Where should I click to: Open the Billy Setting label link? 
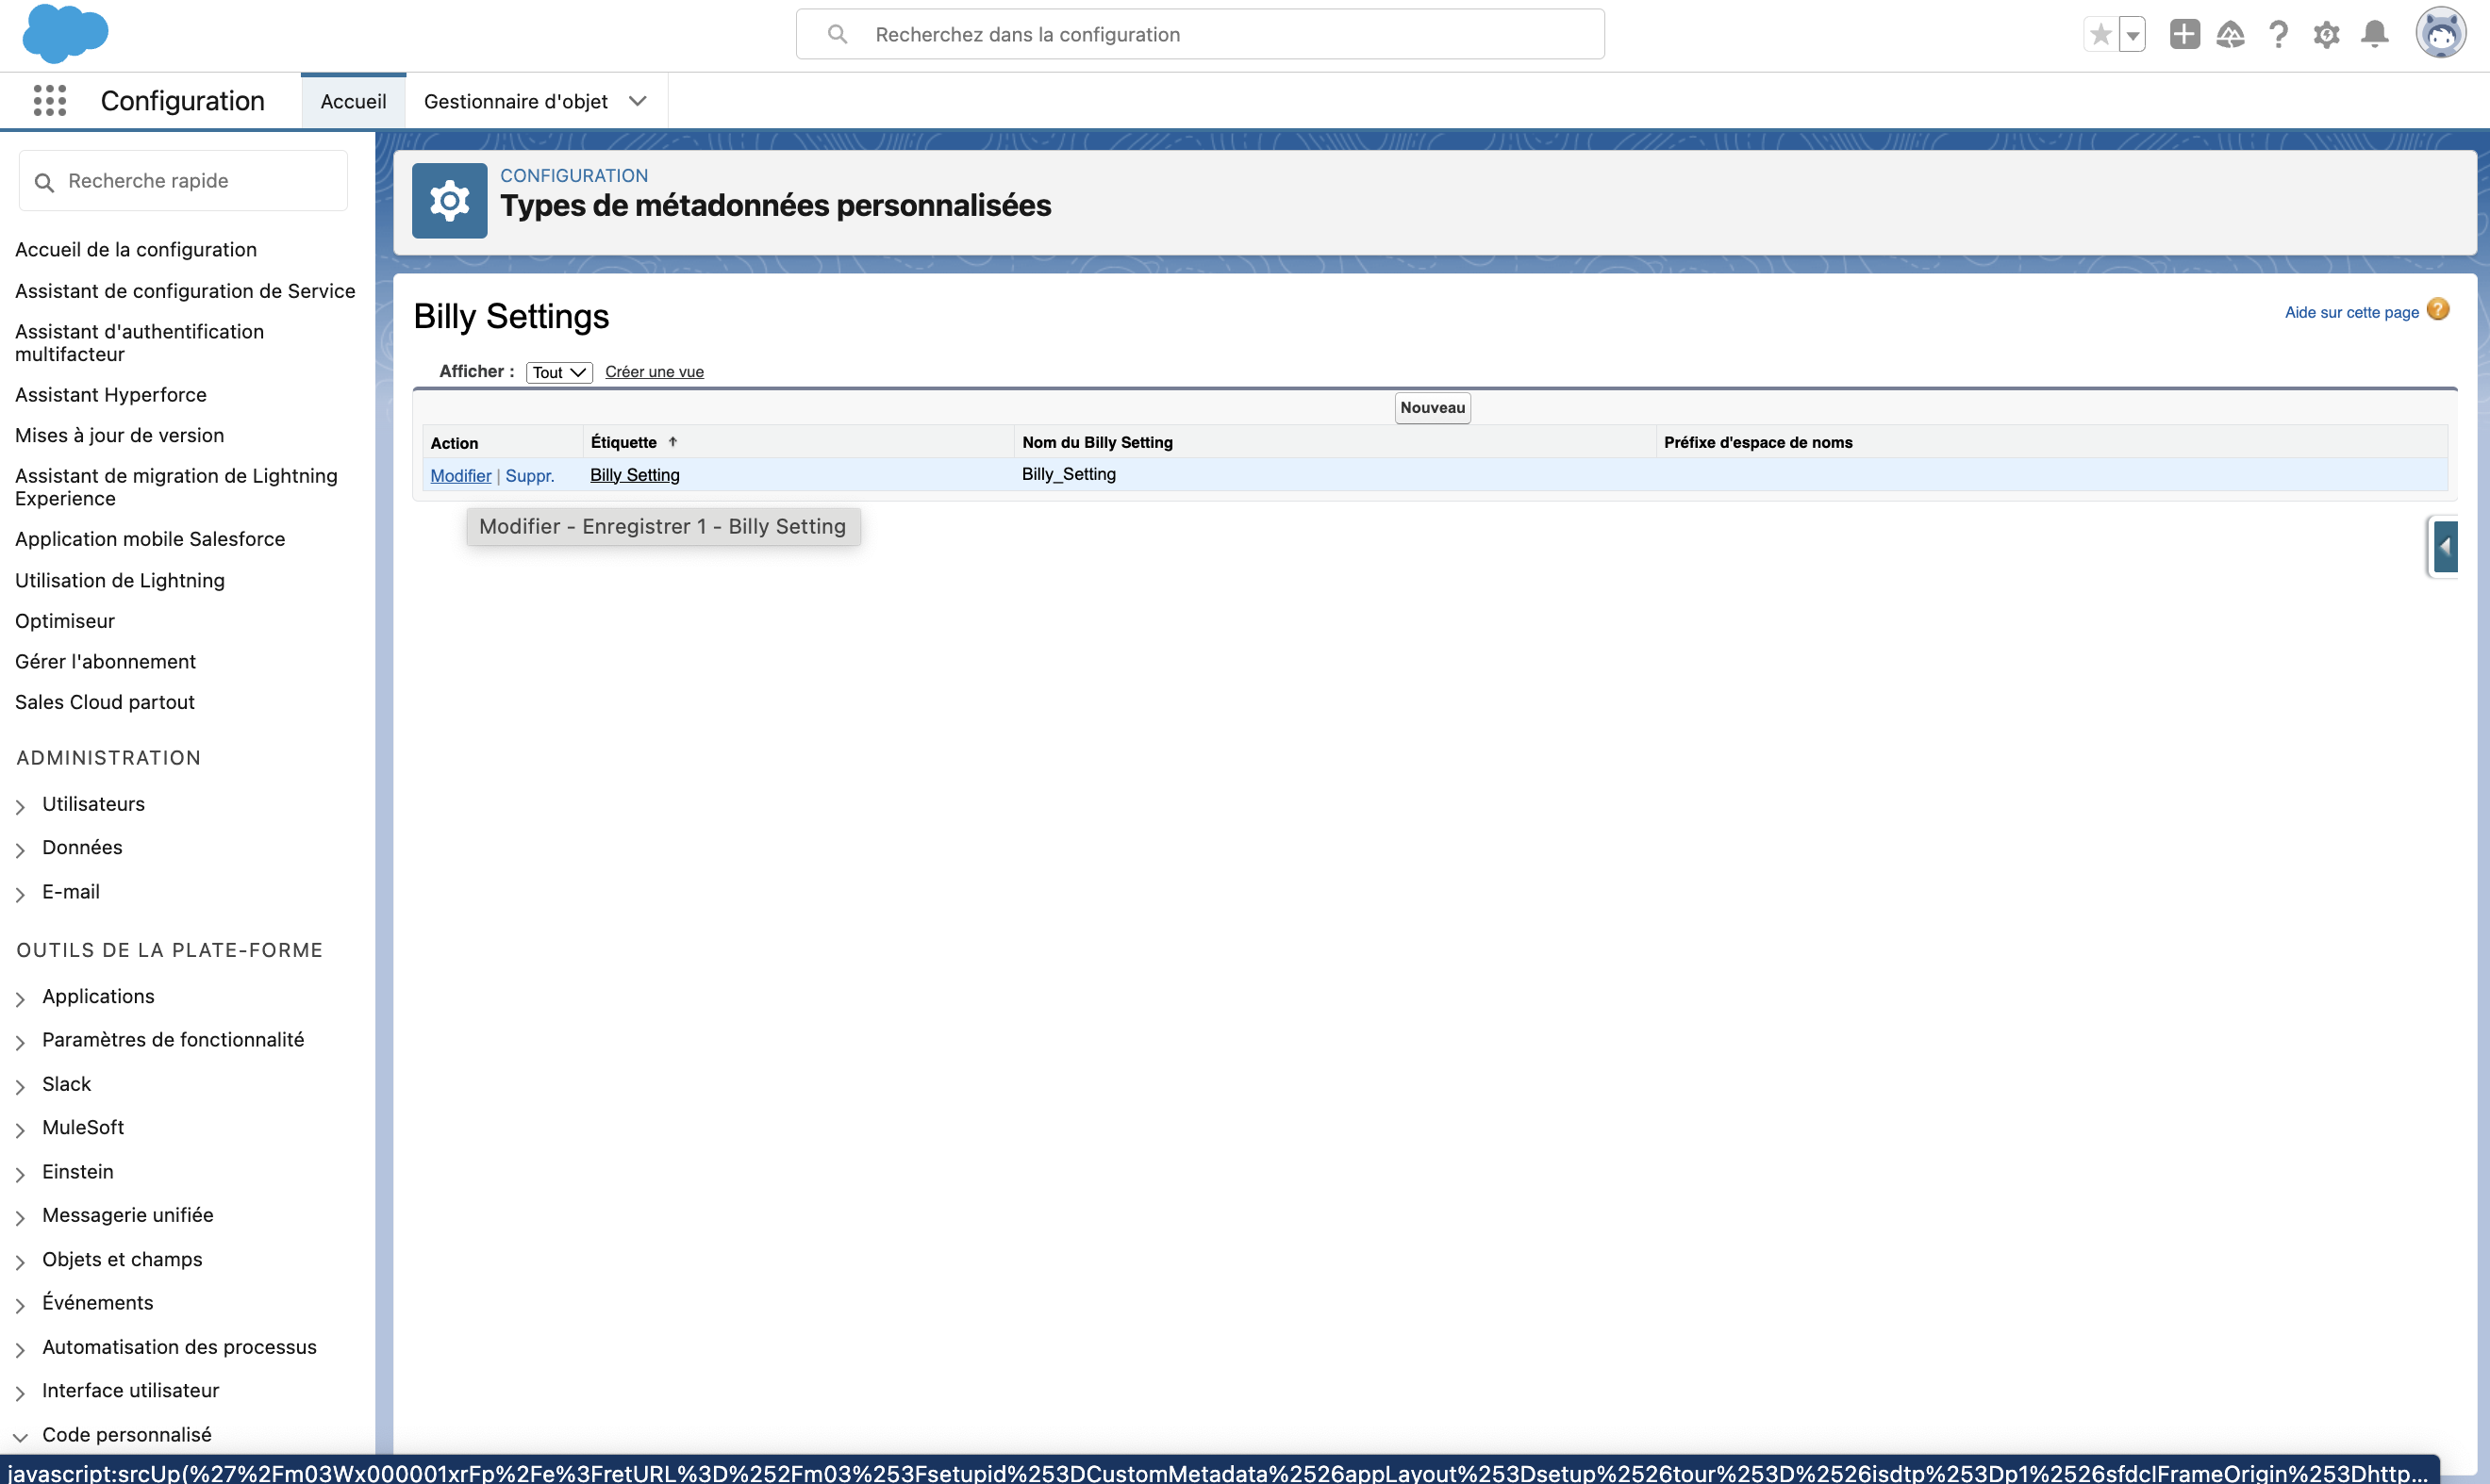tap(634, 475)
